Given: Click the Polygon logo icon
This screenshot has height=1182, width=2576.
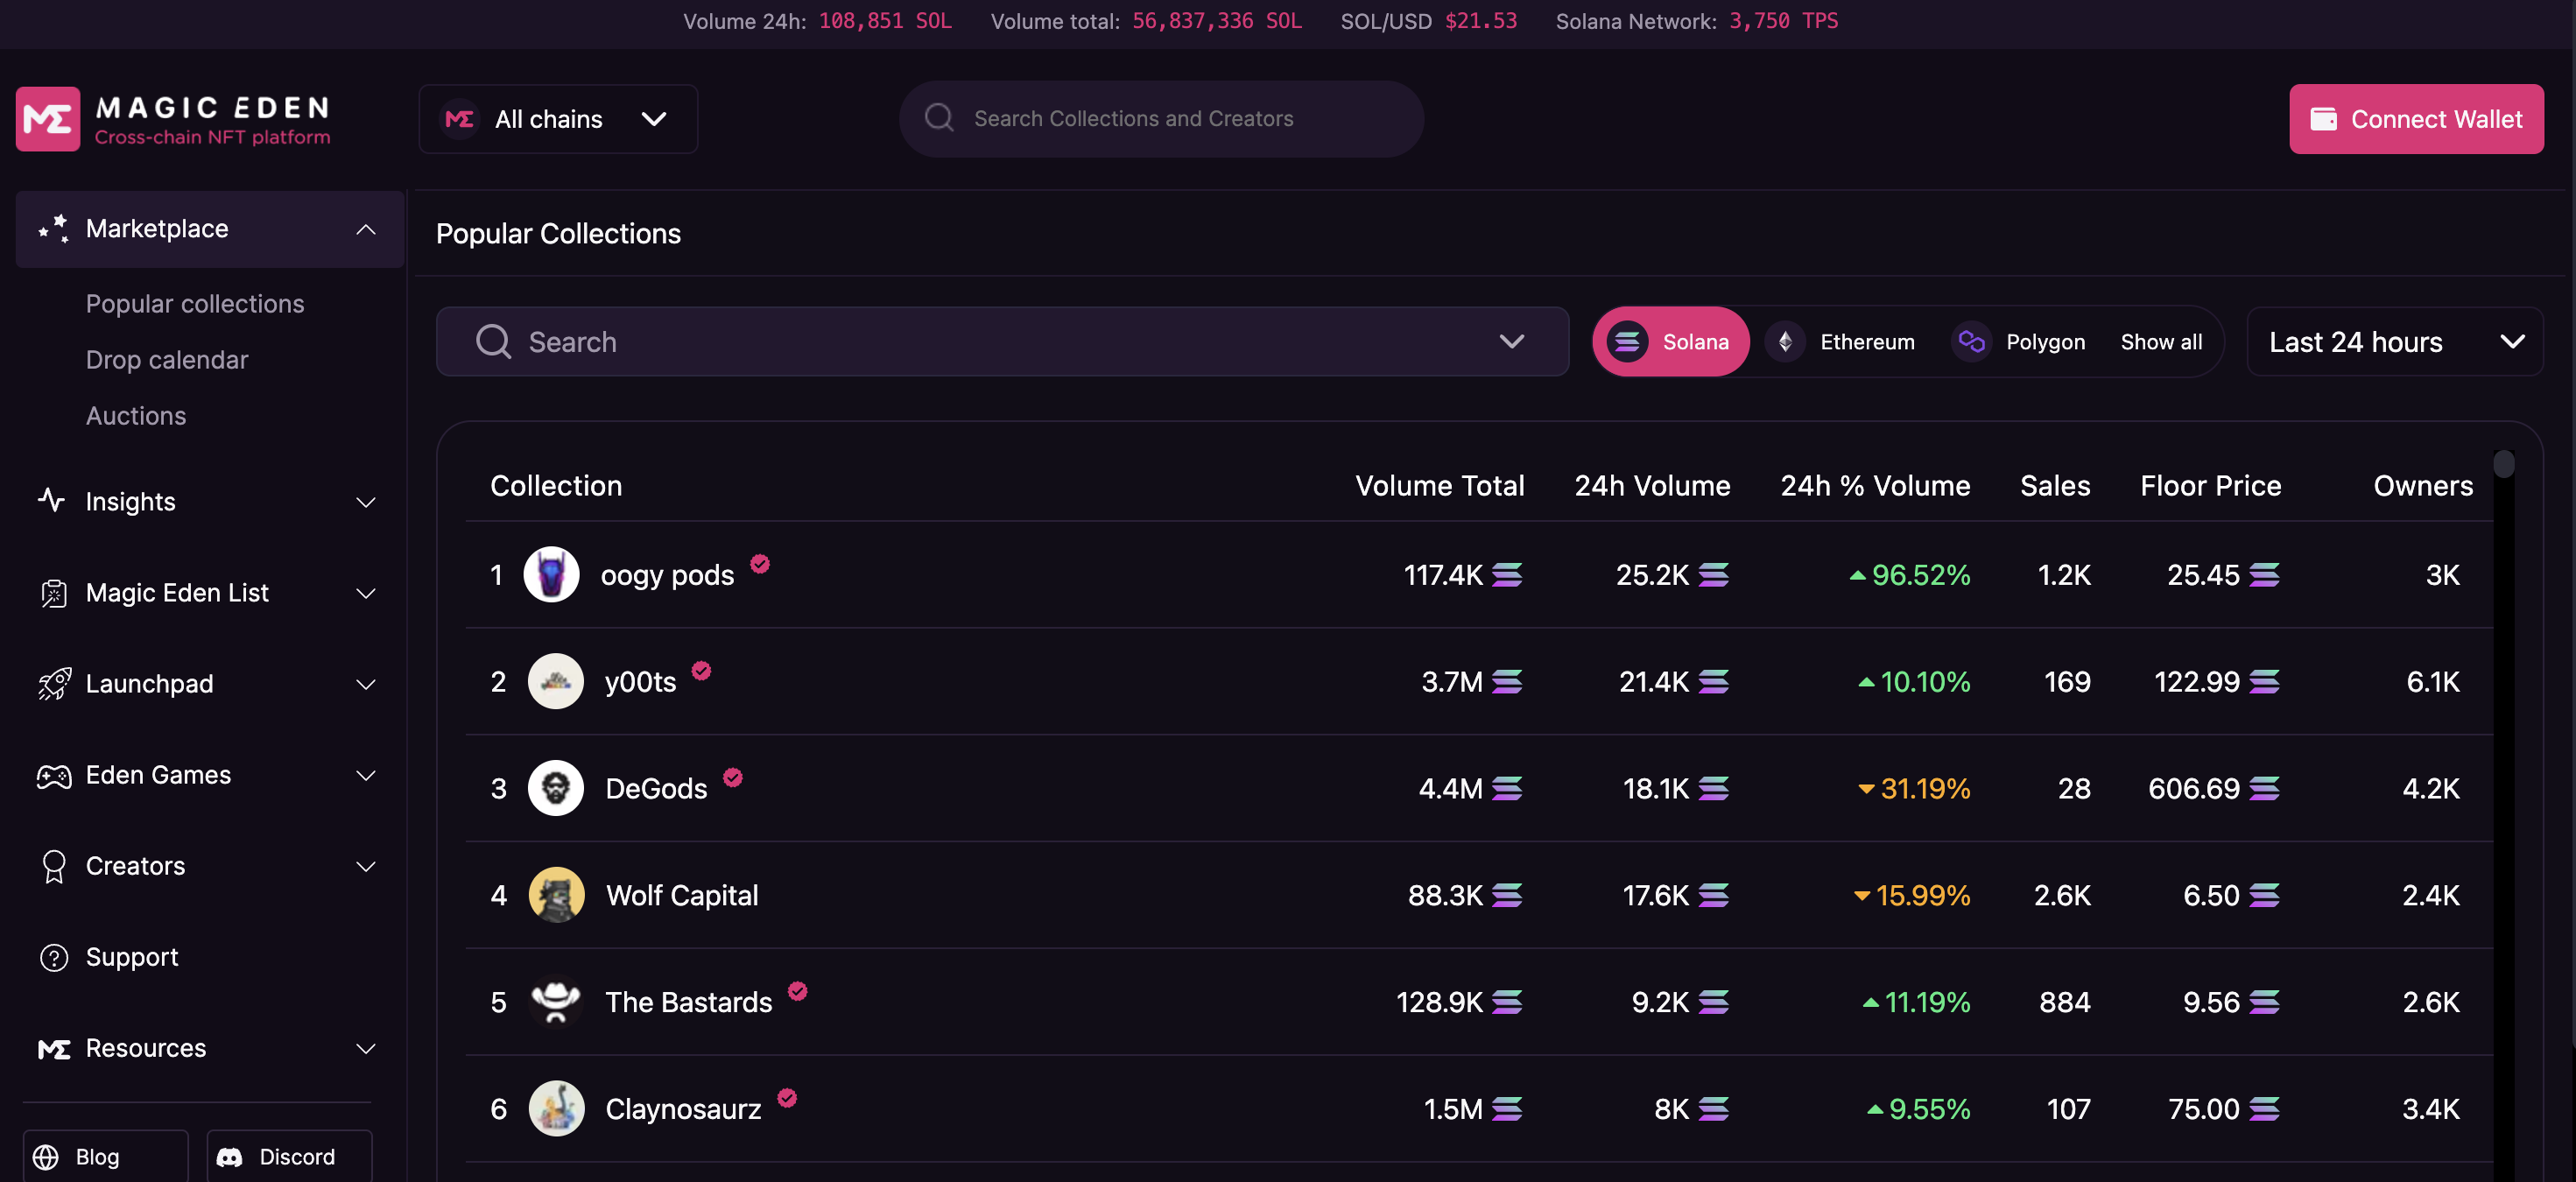Looking at the screenshot, I should pos(1971,342).
